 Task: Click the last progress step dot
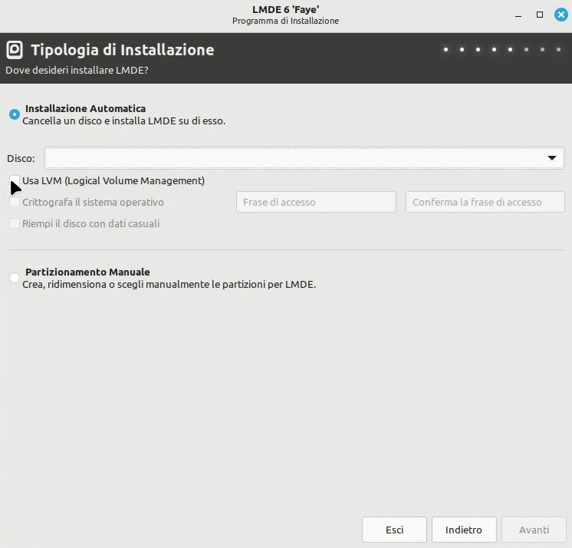pyautogui.click(x=558, y=50)
